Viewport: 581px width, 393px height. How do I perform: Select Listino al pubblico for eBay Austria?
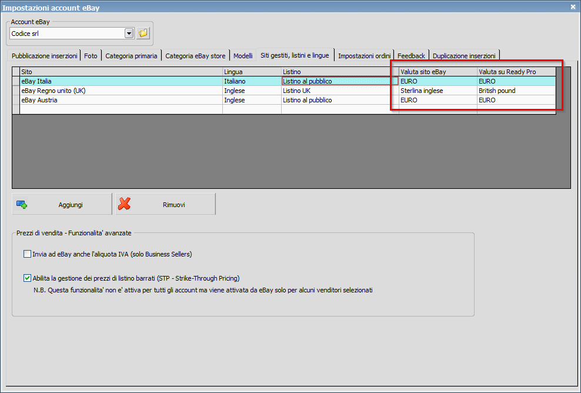340,100
